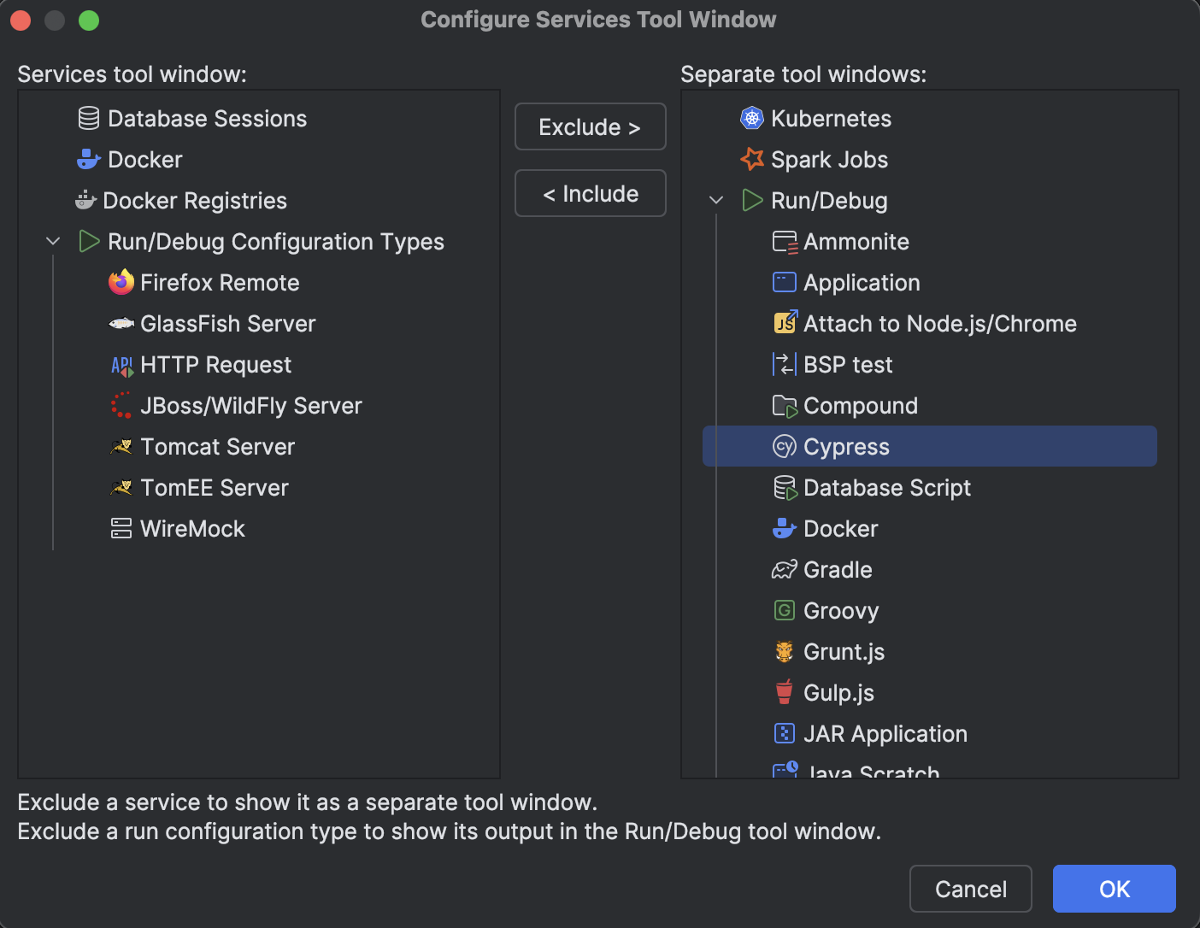The height and width of the screenshot is (928, 1200).
Task: Collapse the Run/Debug Configuration Types node
Action: tap(53, 241)
